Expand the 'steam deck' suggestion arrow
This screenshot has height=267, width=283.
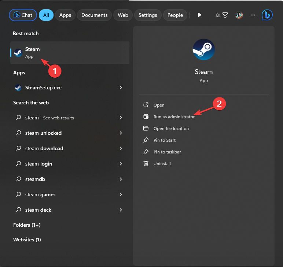pyautogui.click(x=121, y=210)
